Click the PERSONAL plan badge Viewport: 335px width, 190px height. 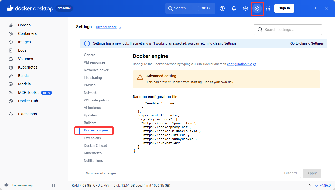64,8
